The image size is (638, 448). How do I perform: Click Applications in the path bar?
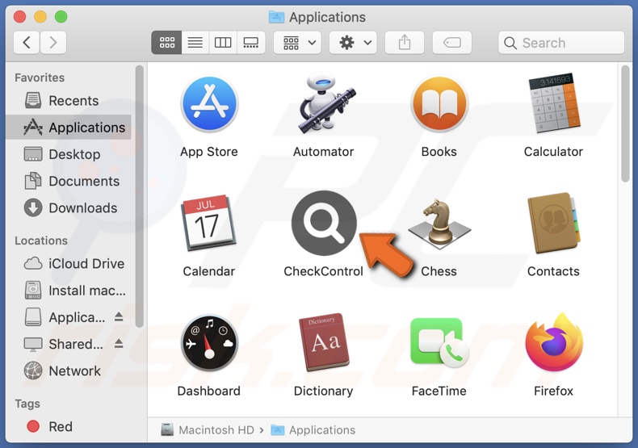[313, 429]
